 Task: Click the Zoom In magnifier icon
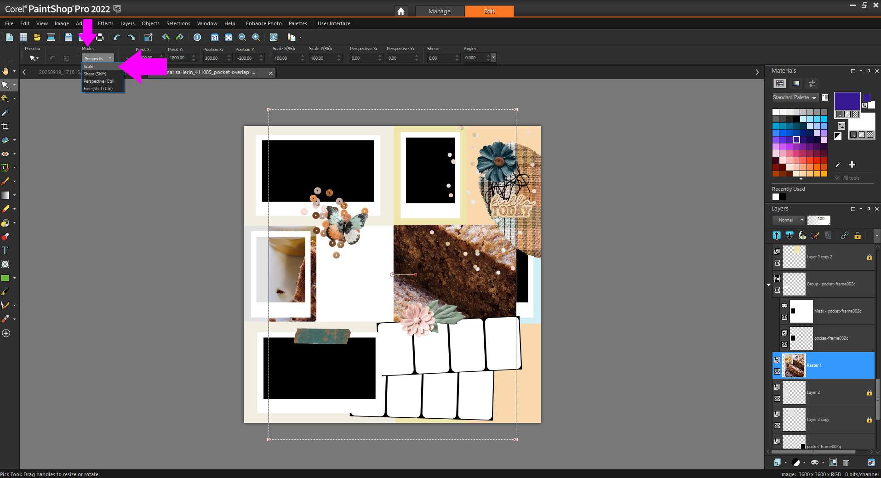256,37
